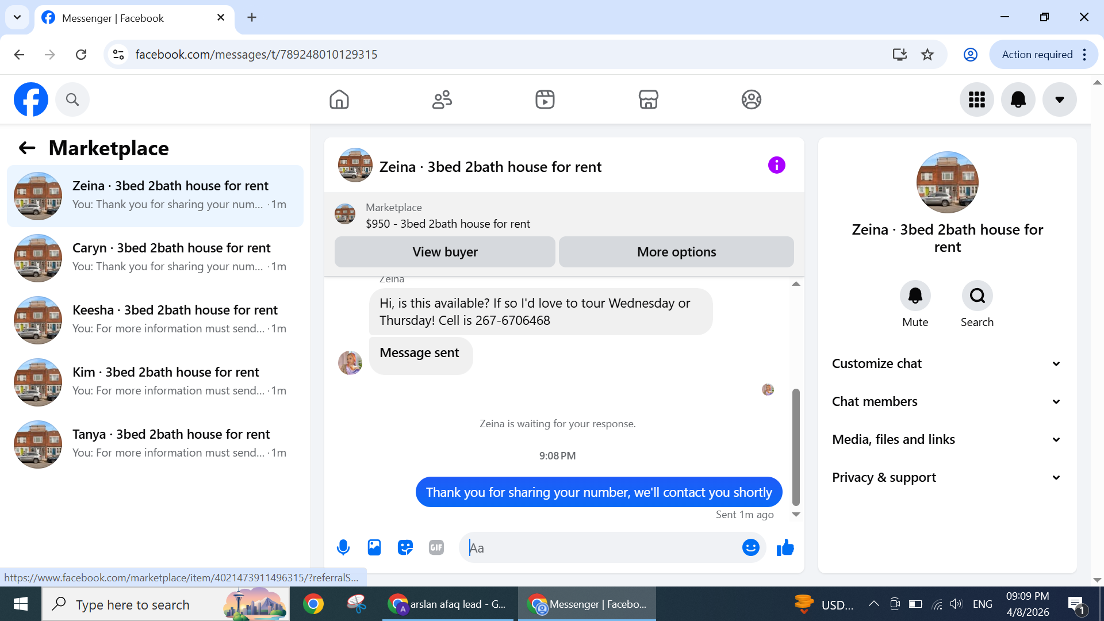The image size is (1104, 621).
Task: Open Facebook Marketplace from top navigation
Action: pyautogui.click(x=648, y=99)
